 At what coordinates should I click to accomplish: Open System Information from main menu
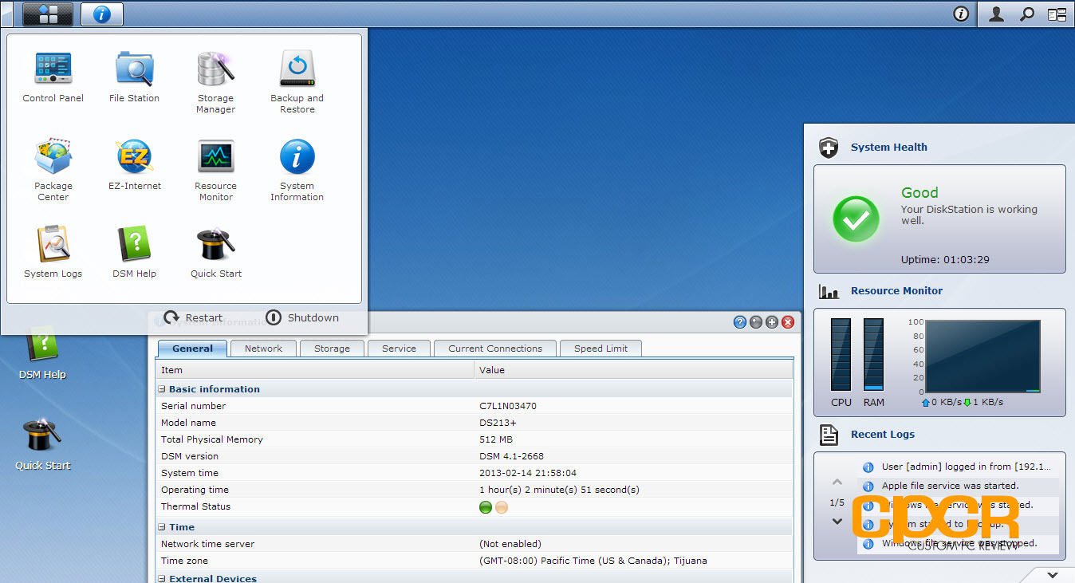pyautogui.click(x=297, y=170)
